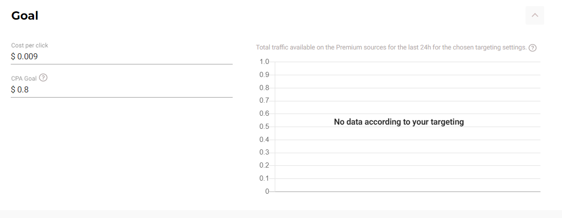
Task: Focus the Cost per click input field
Action: pos(121,56)
